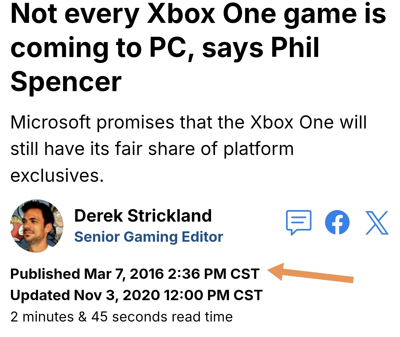
Task: Click the "12:00 PM CST" timestamp
Action: [213, 295]
